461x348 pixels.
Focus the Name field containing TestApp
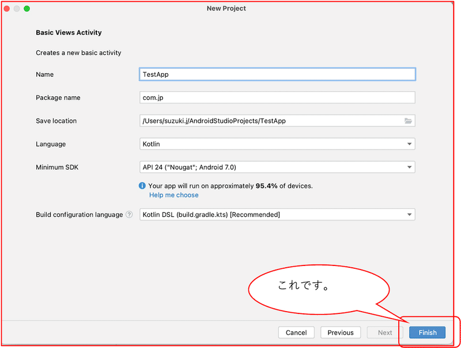[277, 74]
